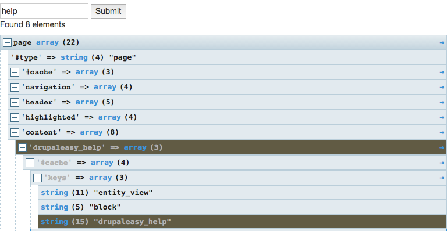Viewport: 447px width, 231px height.
Task: Collapse the page array root node
Action: pos(7,42)
